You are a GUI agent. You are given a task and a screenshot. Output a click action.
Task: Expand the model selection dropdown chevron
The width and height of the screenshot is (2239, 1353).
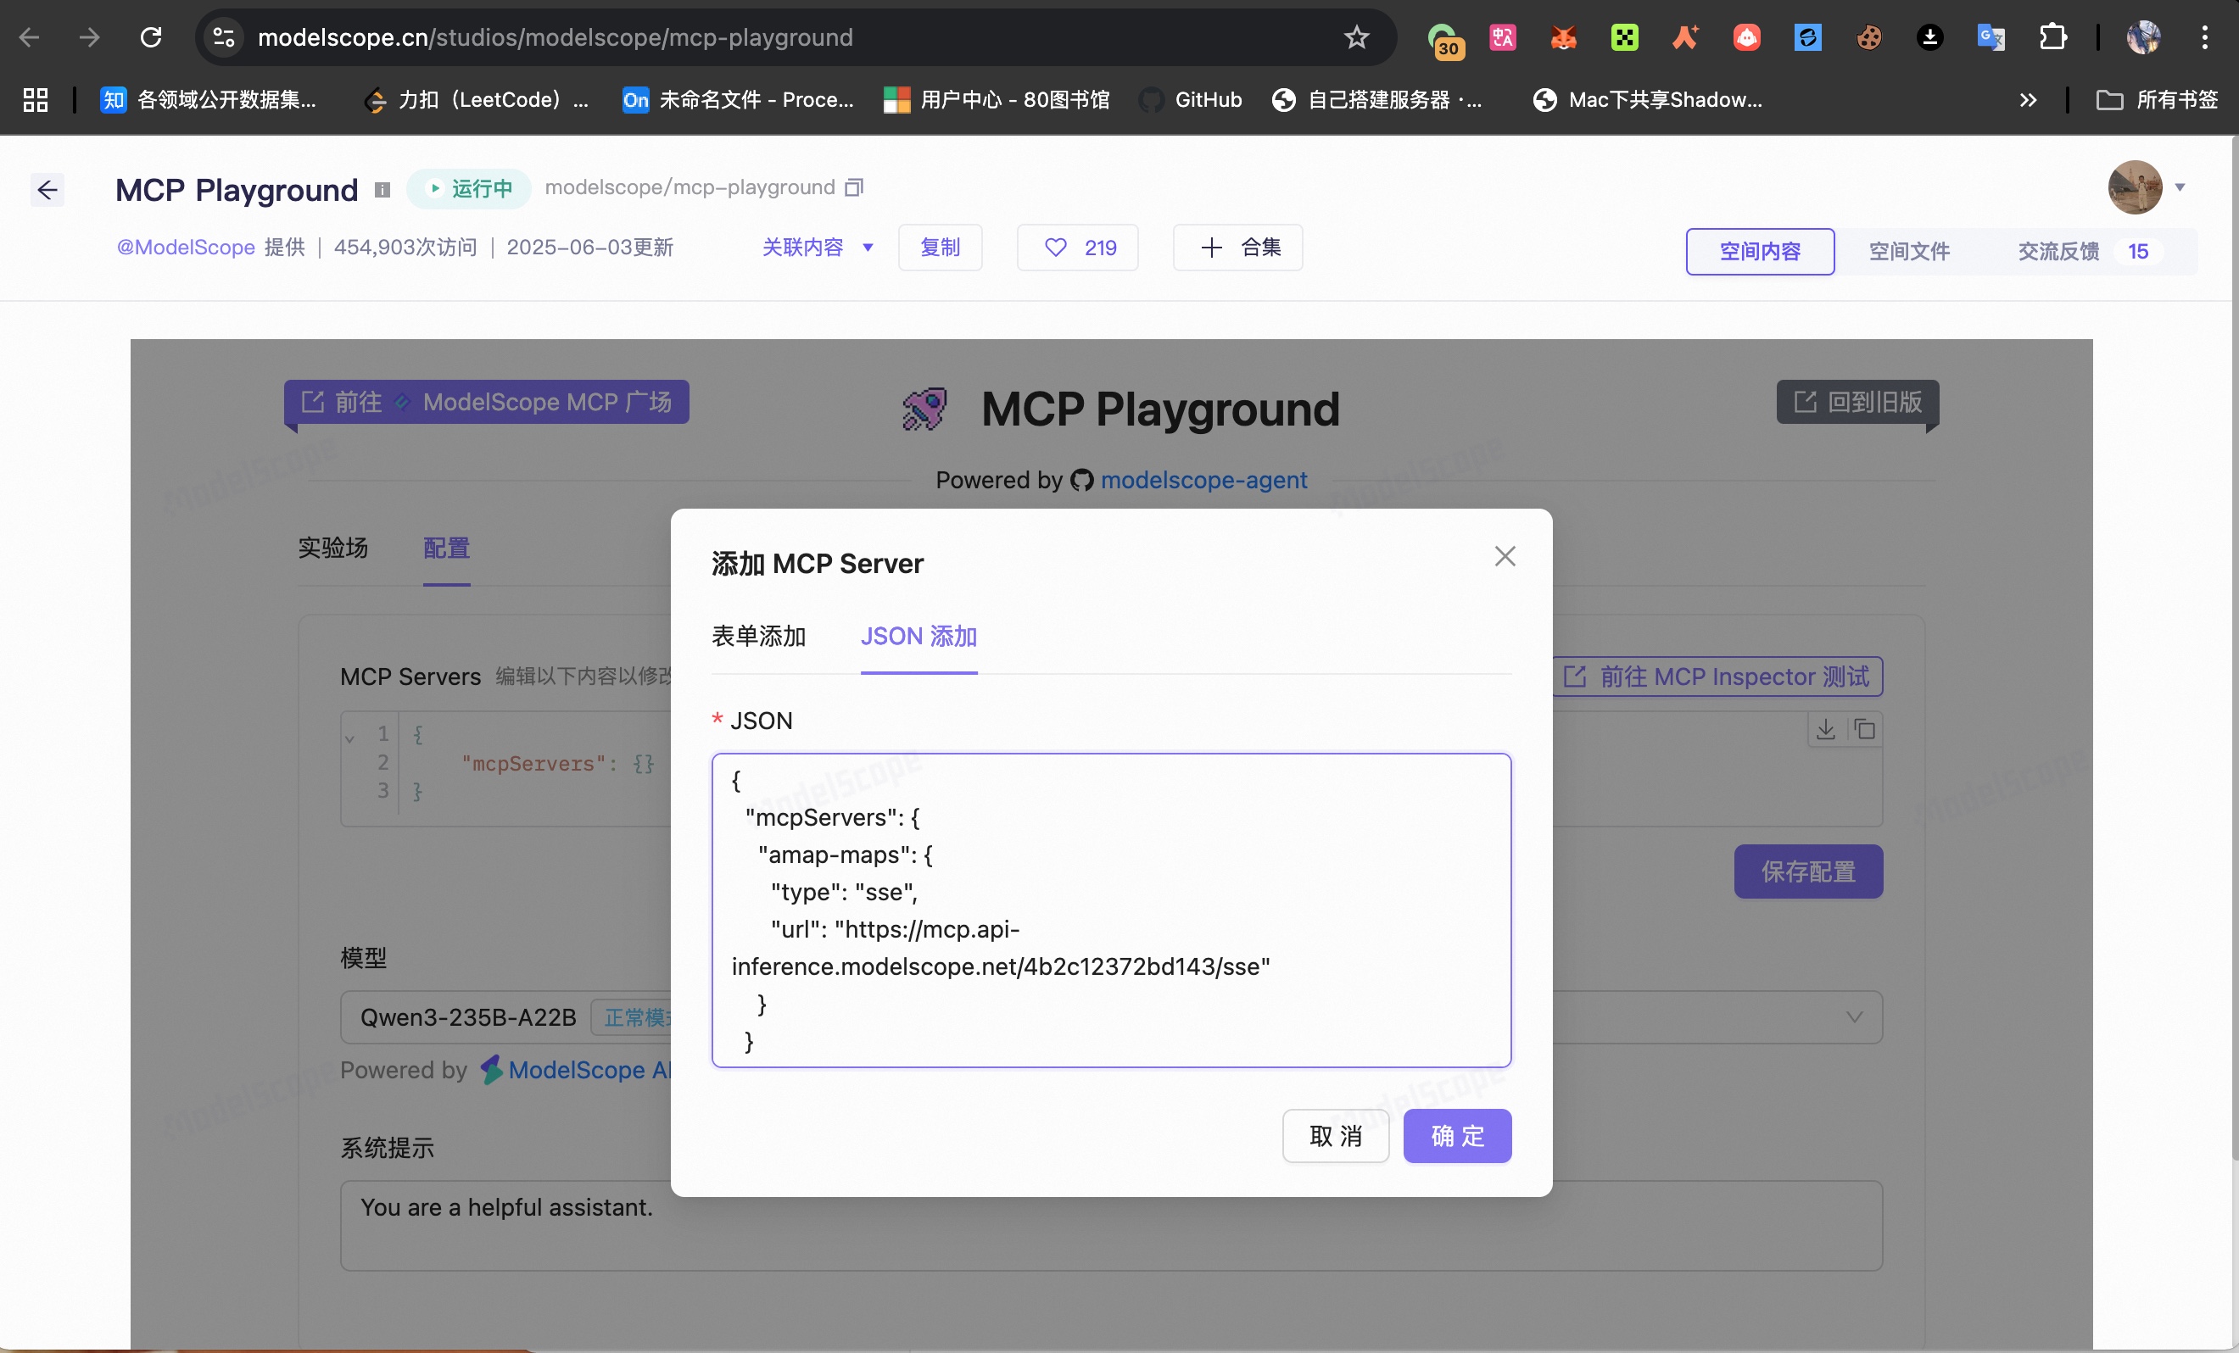(1855, 1016)
